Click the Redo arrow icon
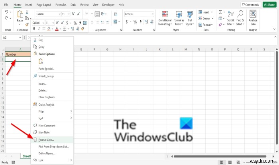279x165 pixels. (x=6, y=18)
